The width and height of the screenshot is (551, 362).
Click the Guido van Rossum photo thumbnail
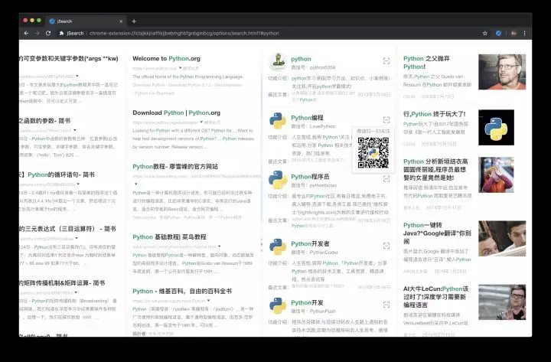pyautogui.click(x=502, y=72)
